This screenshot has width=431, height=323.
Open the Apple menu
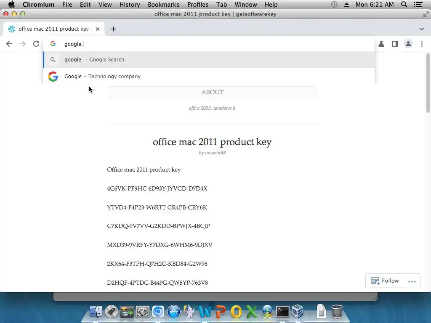pos(11,4)
